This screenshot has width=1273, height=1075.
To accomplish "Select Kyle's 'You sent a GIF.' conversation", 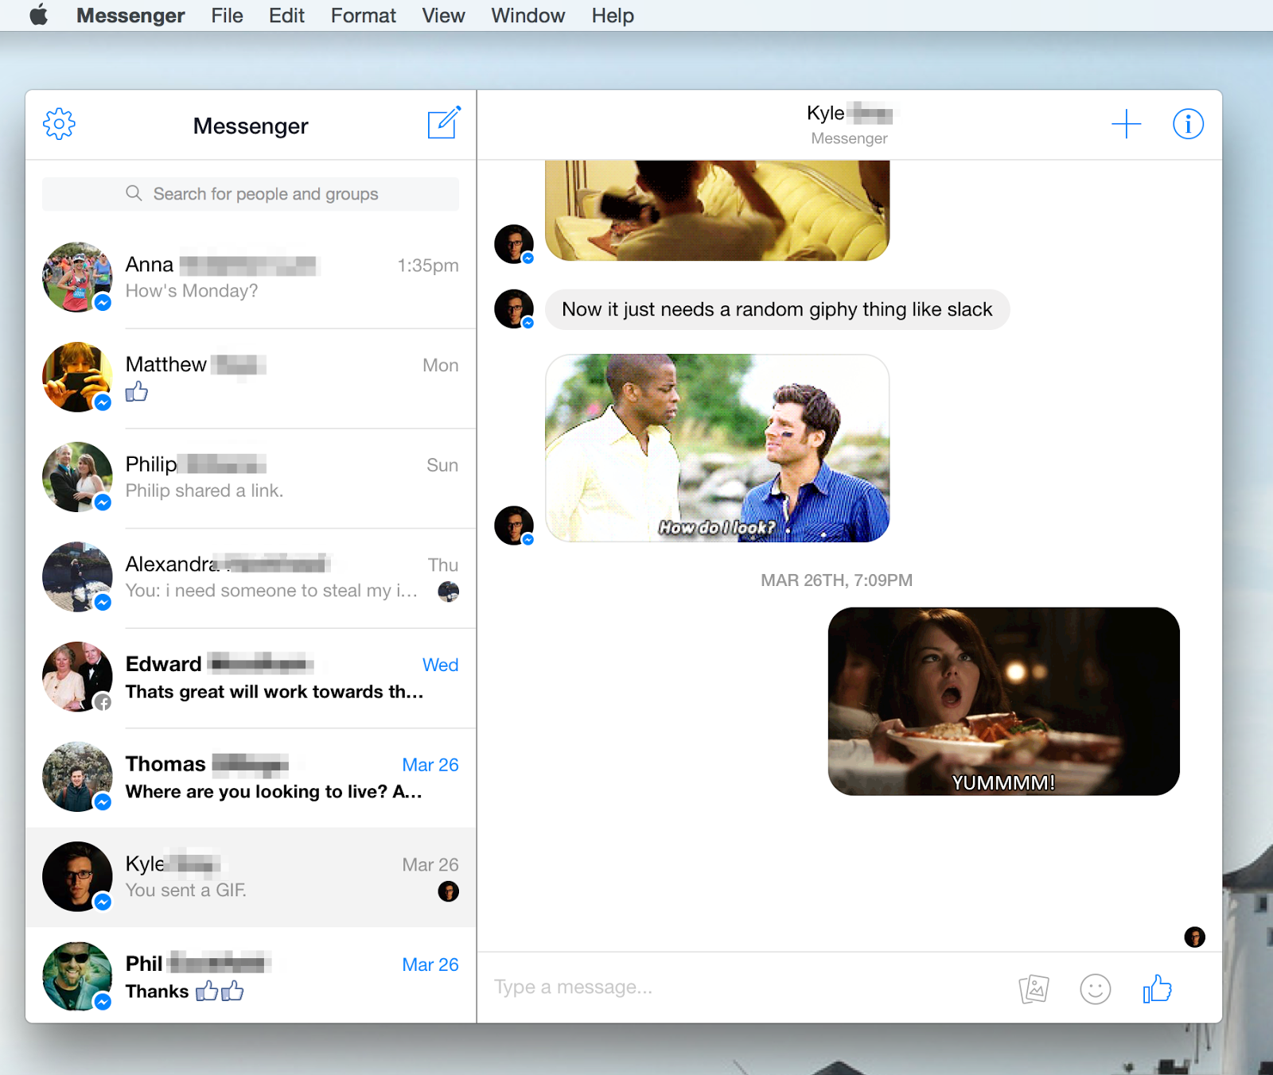I will tap(251, 877).
